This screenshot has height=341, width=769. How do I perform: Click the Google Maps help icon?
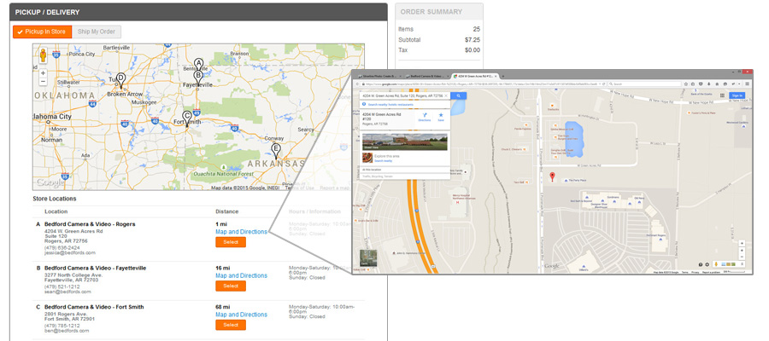click(701, 264)
